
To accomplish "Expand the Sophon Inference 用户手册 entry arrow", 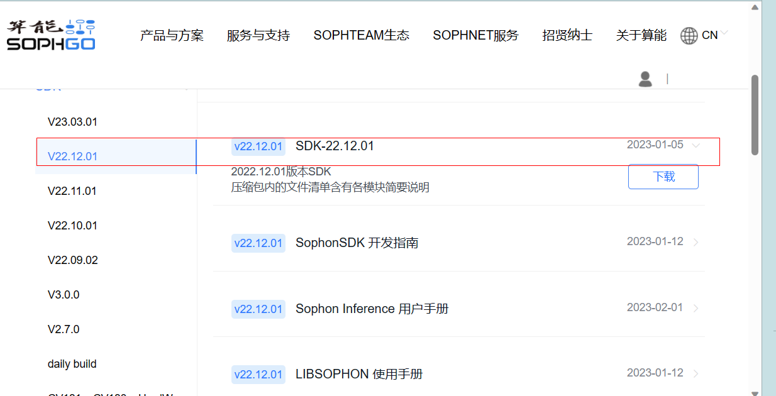I will (x=696, y=309).
